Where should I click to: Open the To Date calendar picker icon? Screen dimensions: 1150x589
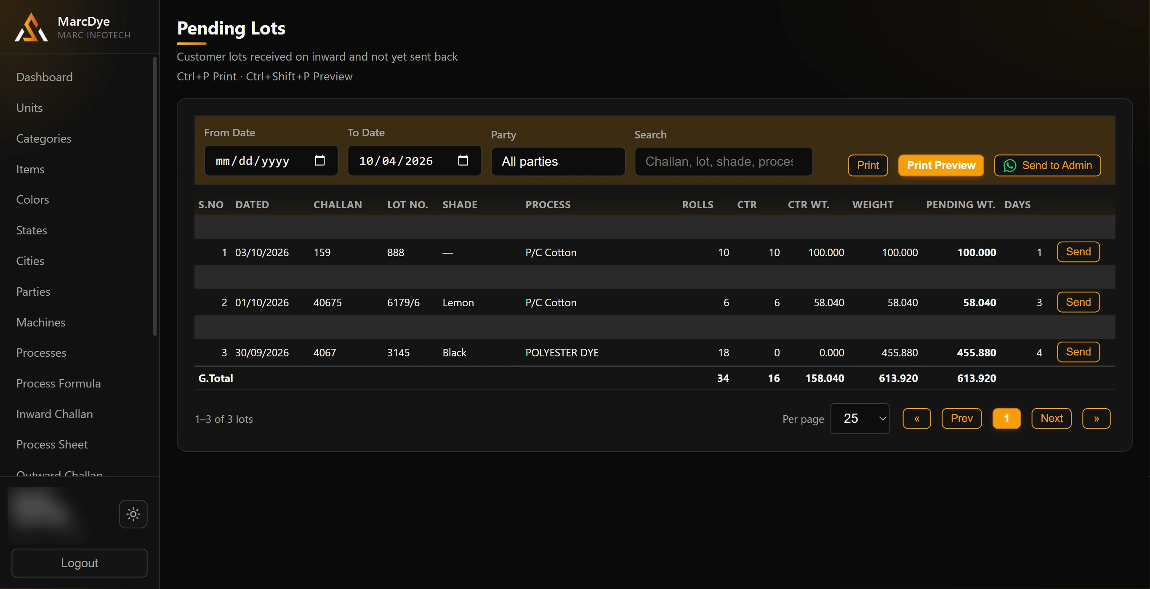(x=463, y=160)
